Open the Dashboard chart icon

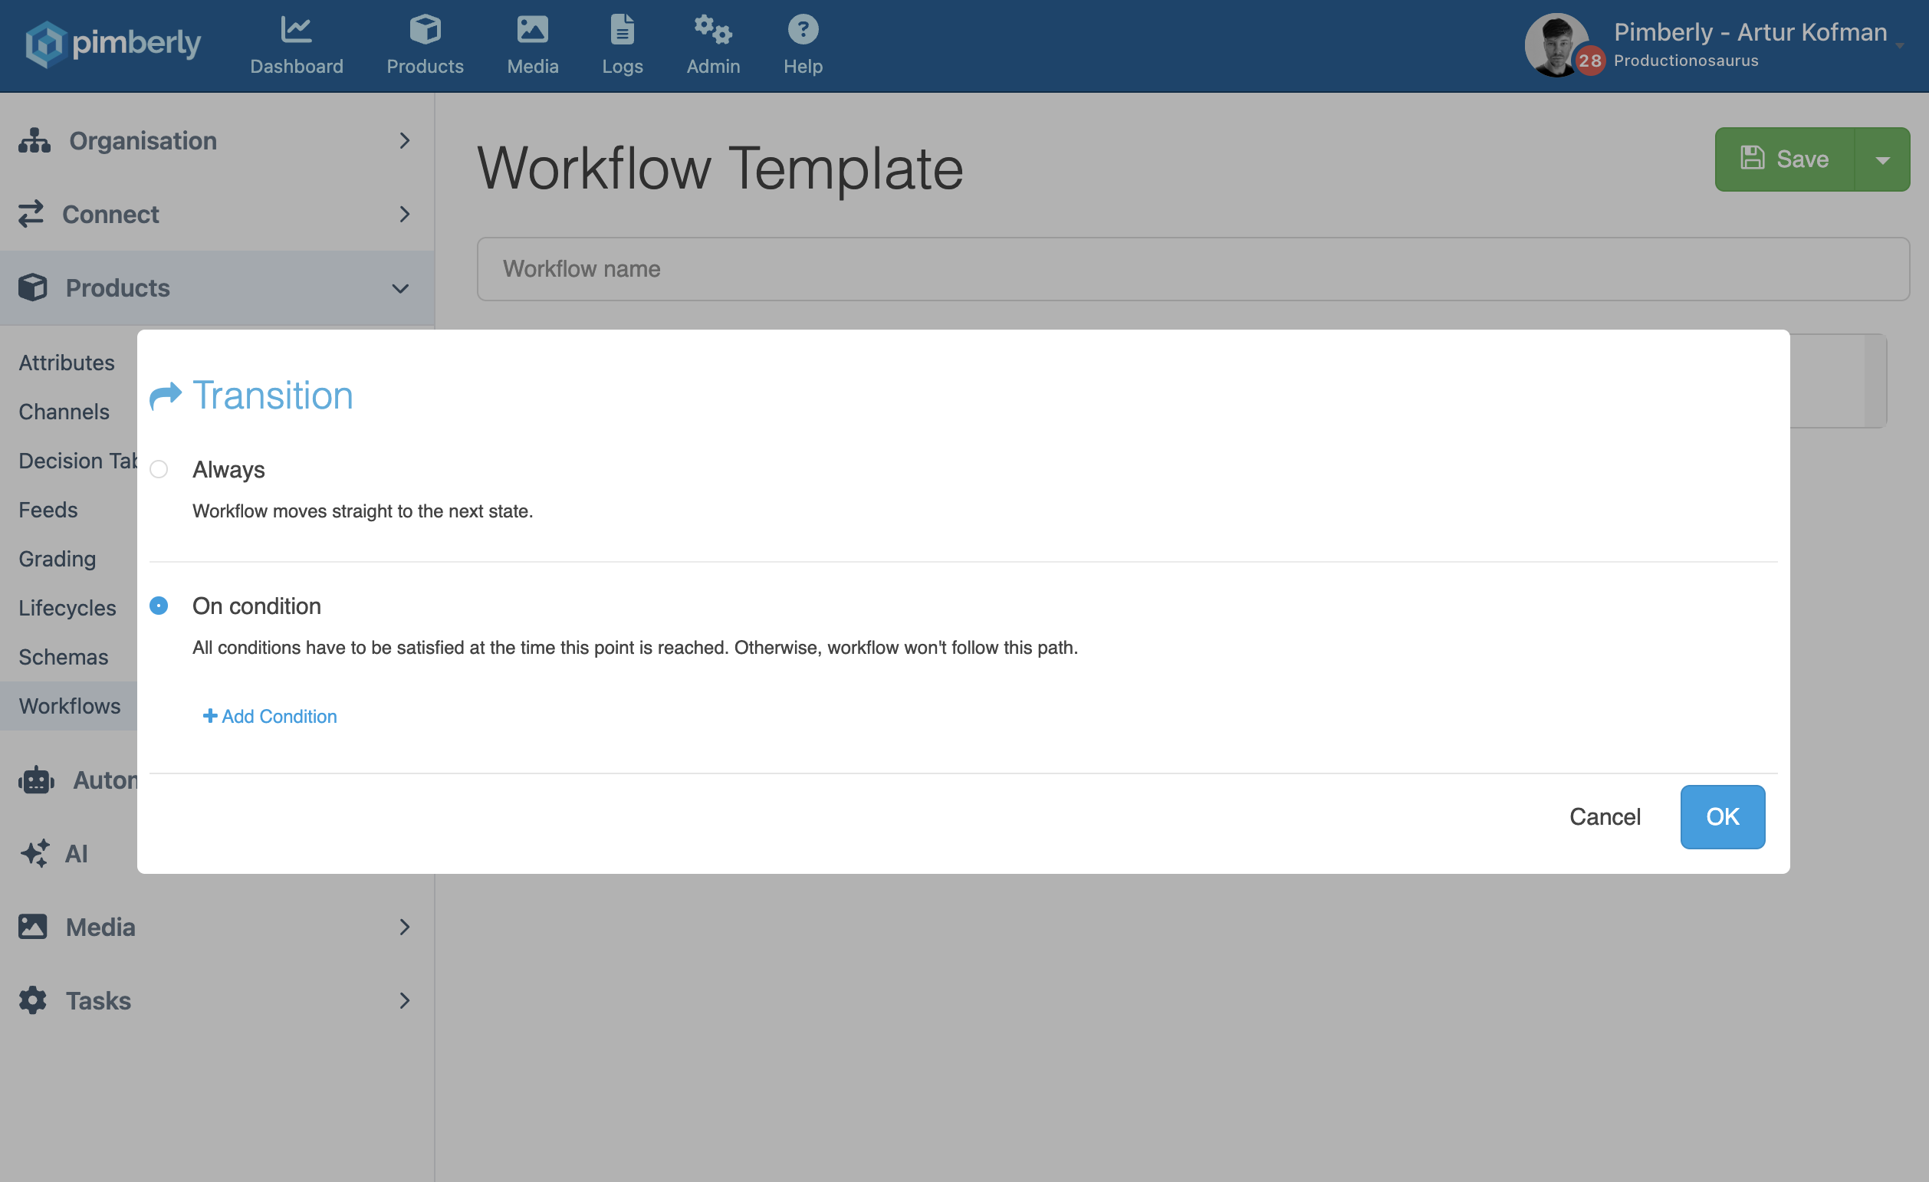point(296,30)
